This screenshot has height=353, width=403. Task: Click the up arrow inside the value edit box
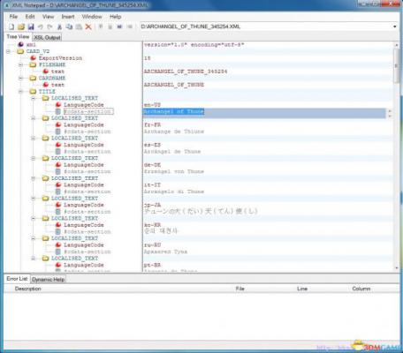pos(390,111)
